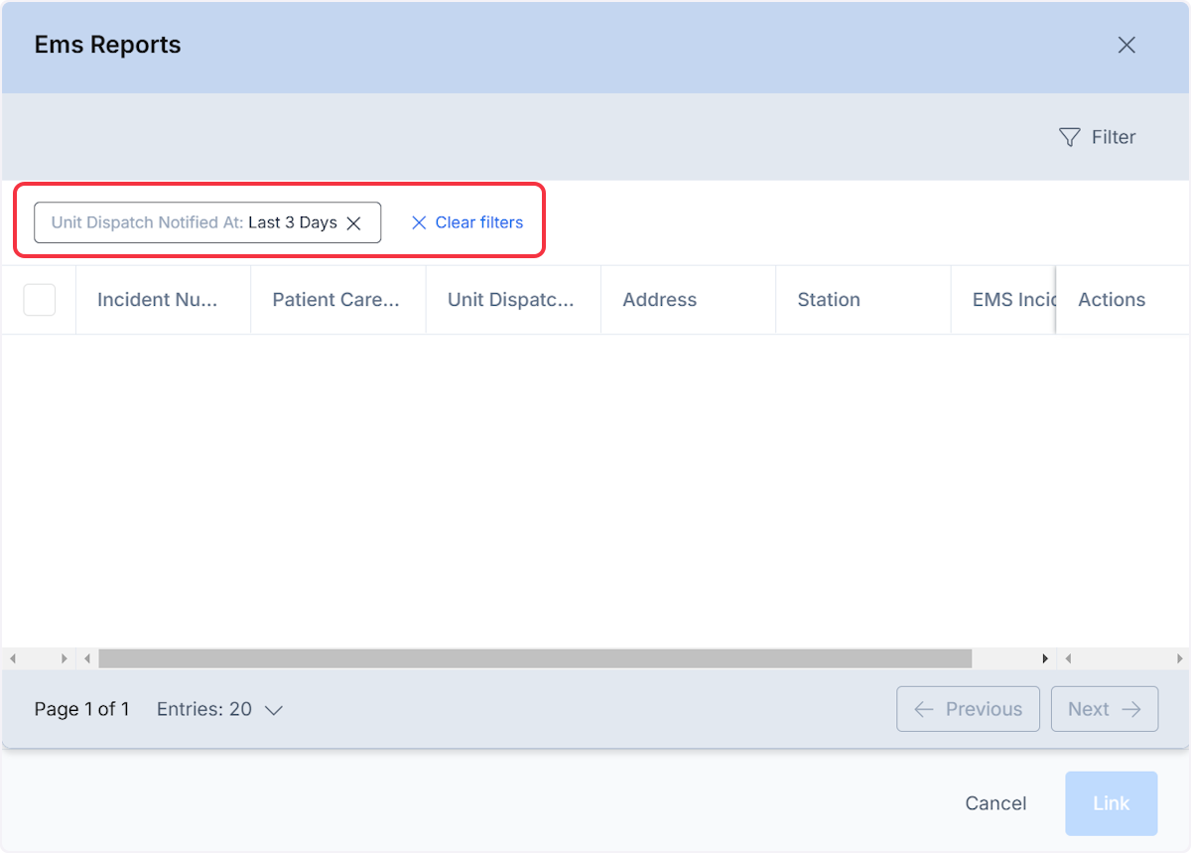The width and height of the screenshot is (1191, 853).
Task: Click Clear filters link
Action: click(466, 222)
